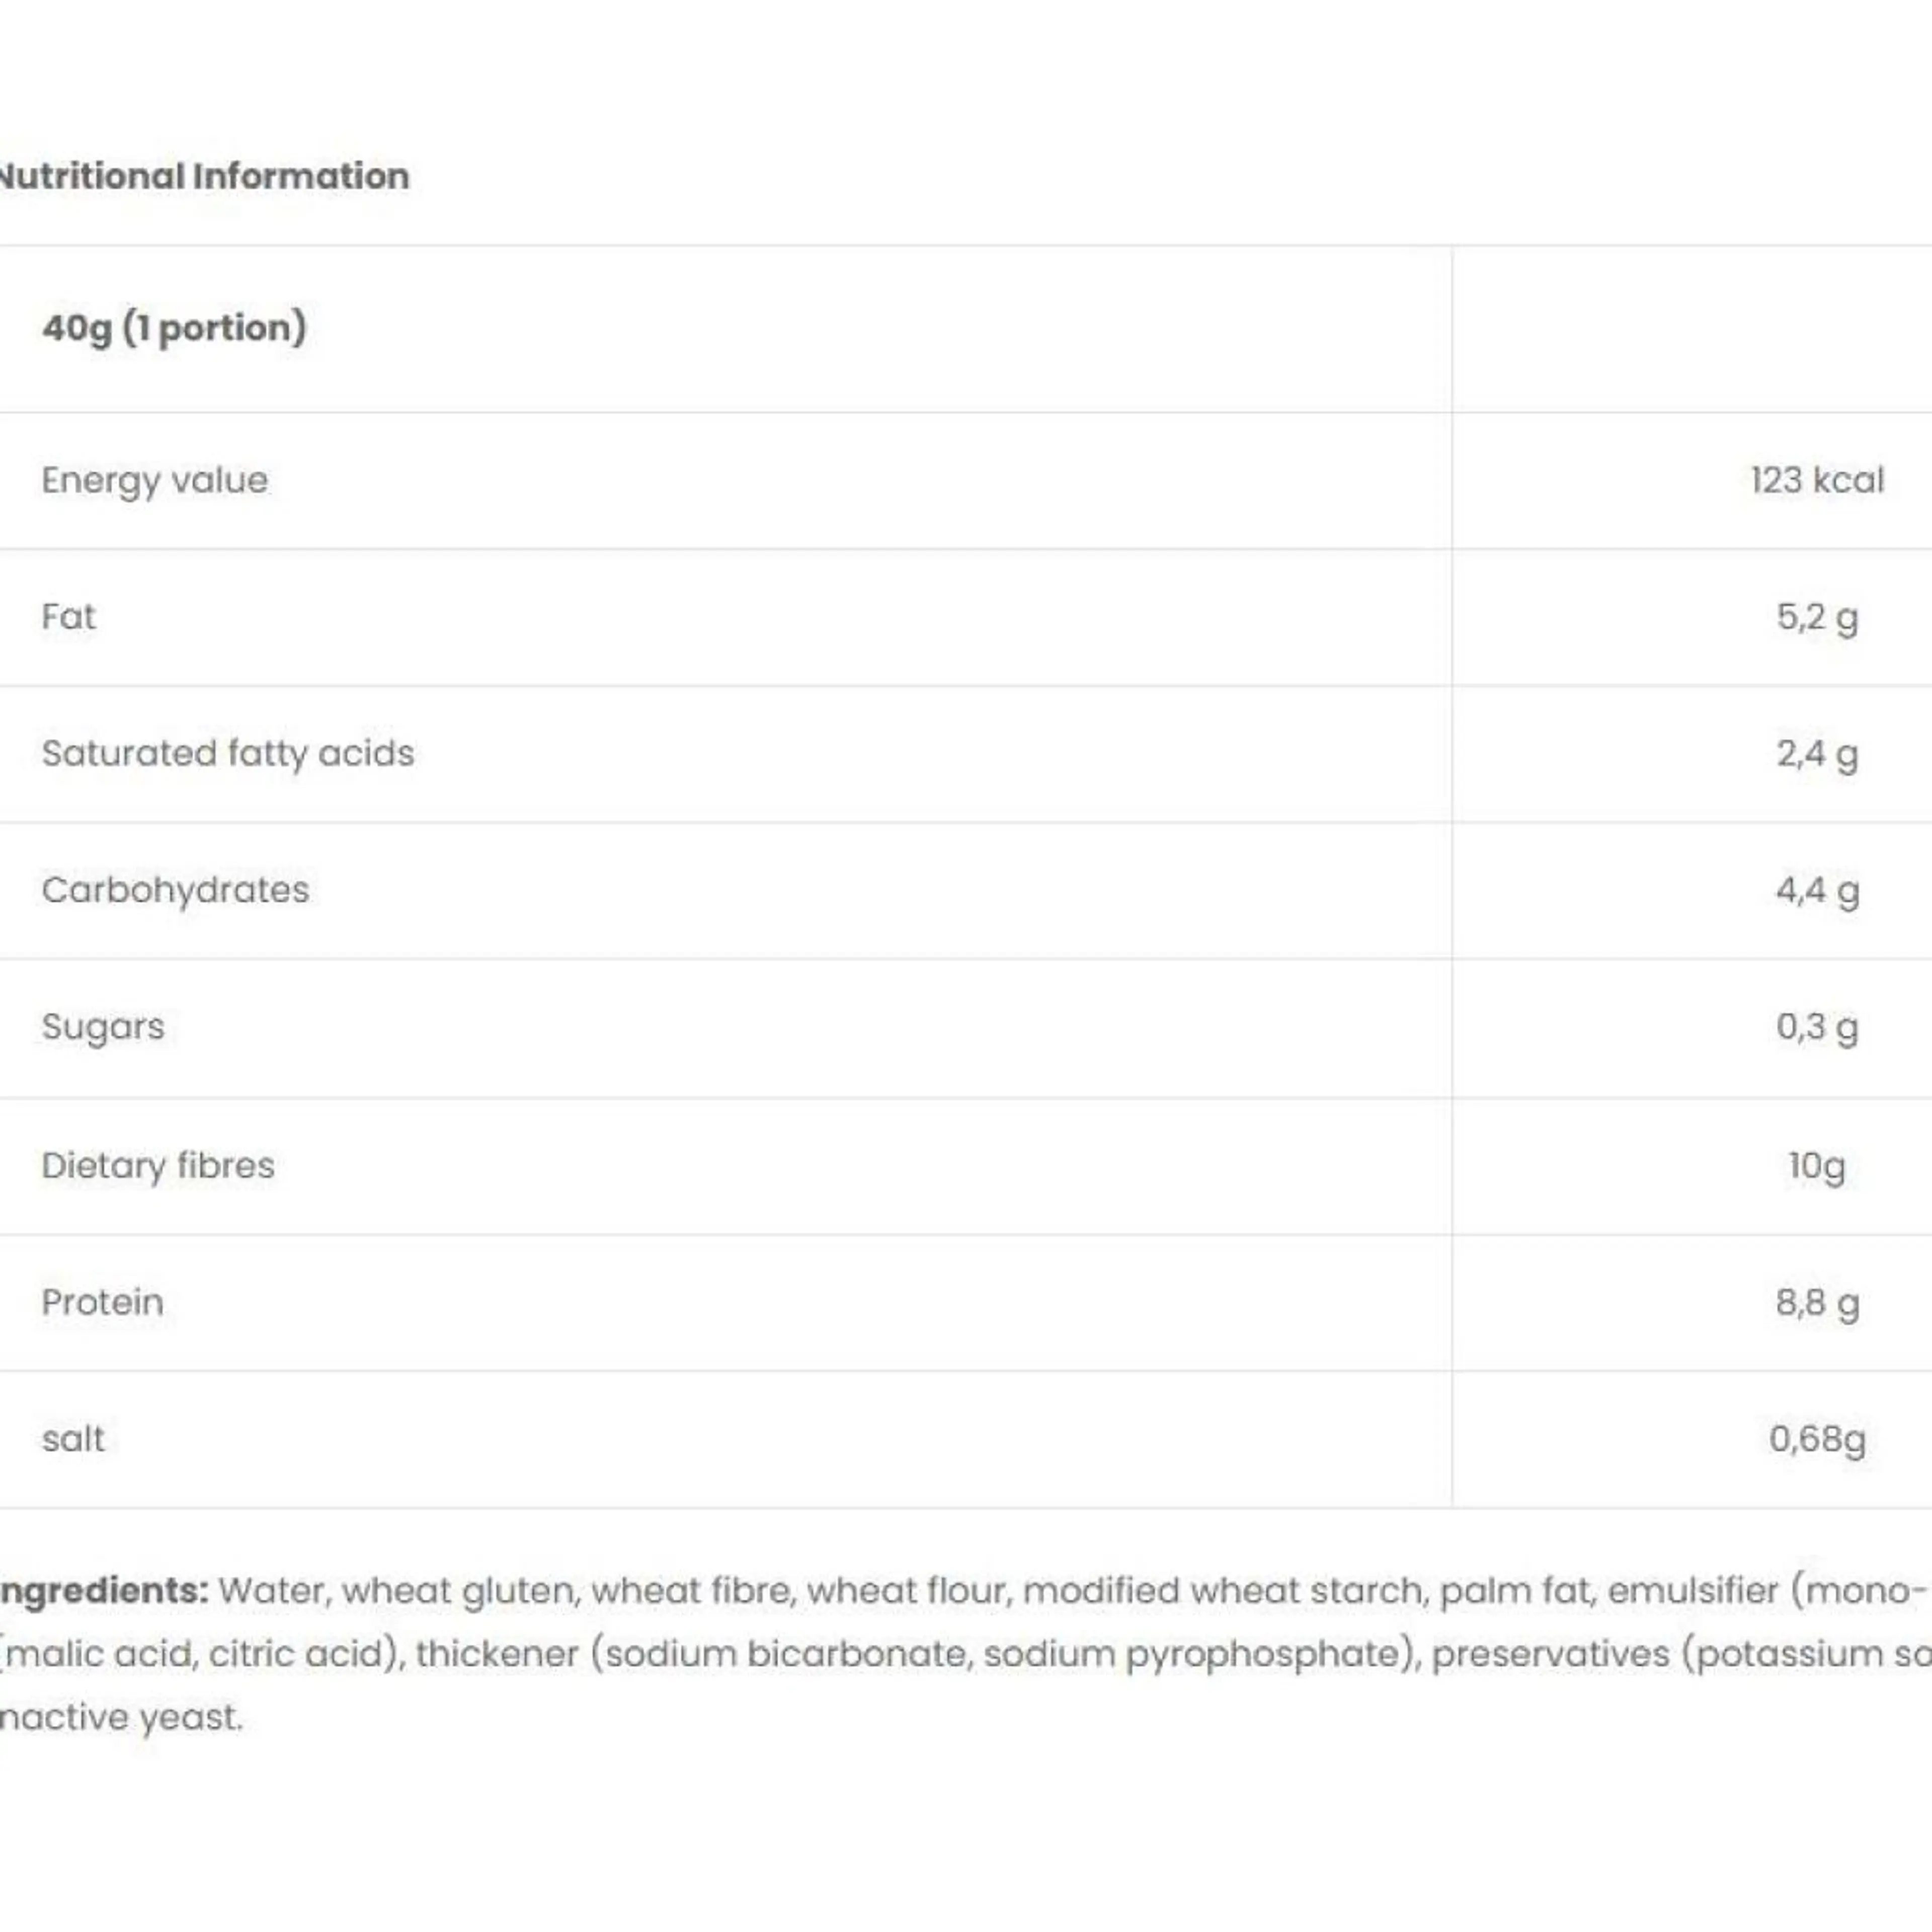This screenshot has height=1932, width=1932.
Task: Select the Saturated fatty acids label
Action: (x=228, y=754)
